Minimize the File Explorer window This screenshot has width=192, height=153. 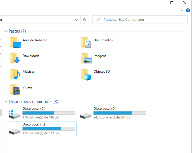[x=159, y=3]
